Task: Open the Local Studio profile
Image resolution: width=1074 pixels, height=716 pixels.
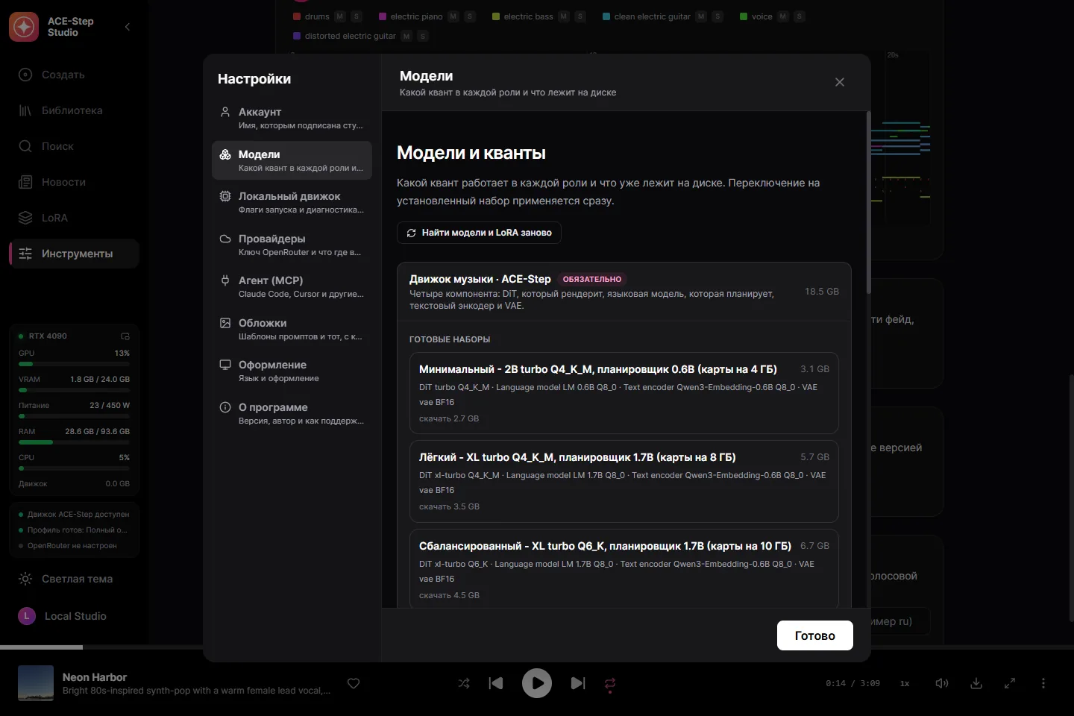Action: 74,616
